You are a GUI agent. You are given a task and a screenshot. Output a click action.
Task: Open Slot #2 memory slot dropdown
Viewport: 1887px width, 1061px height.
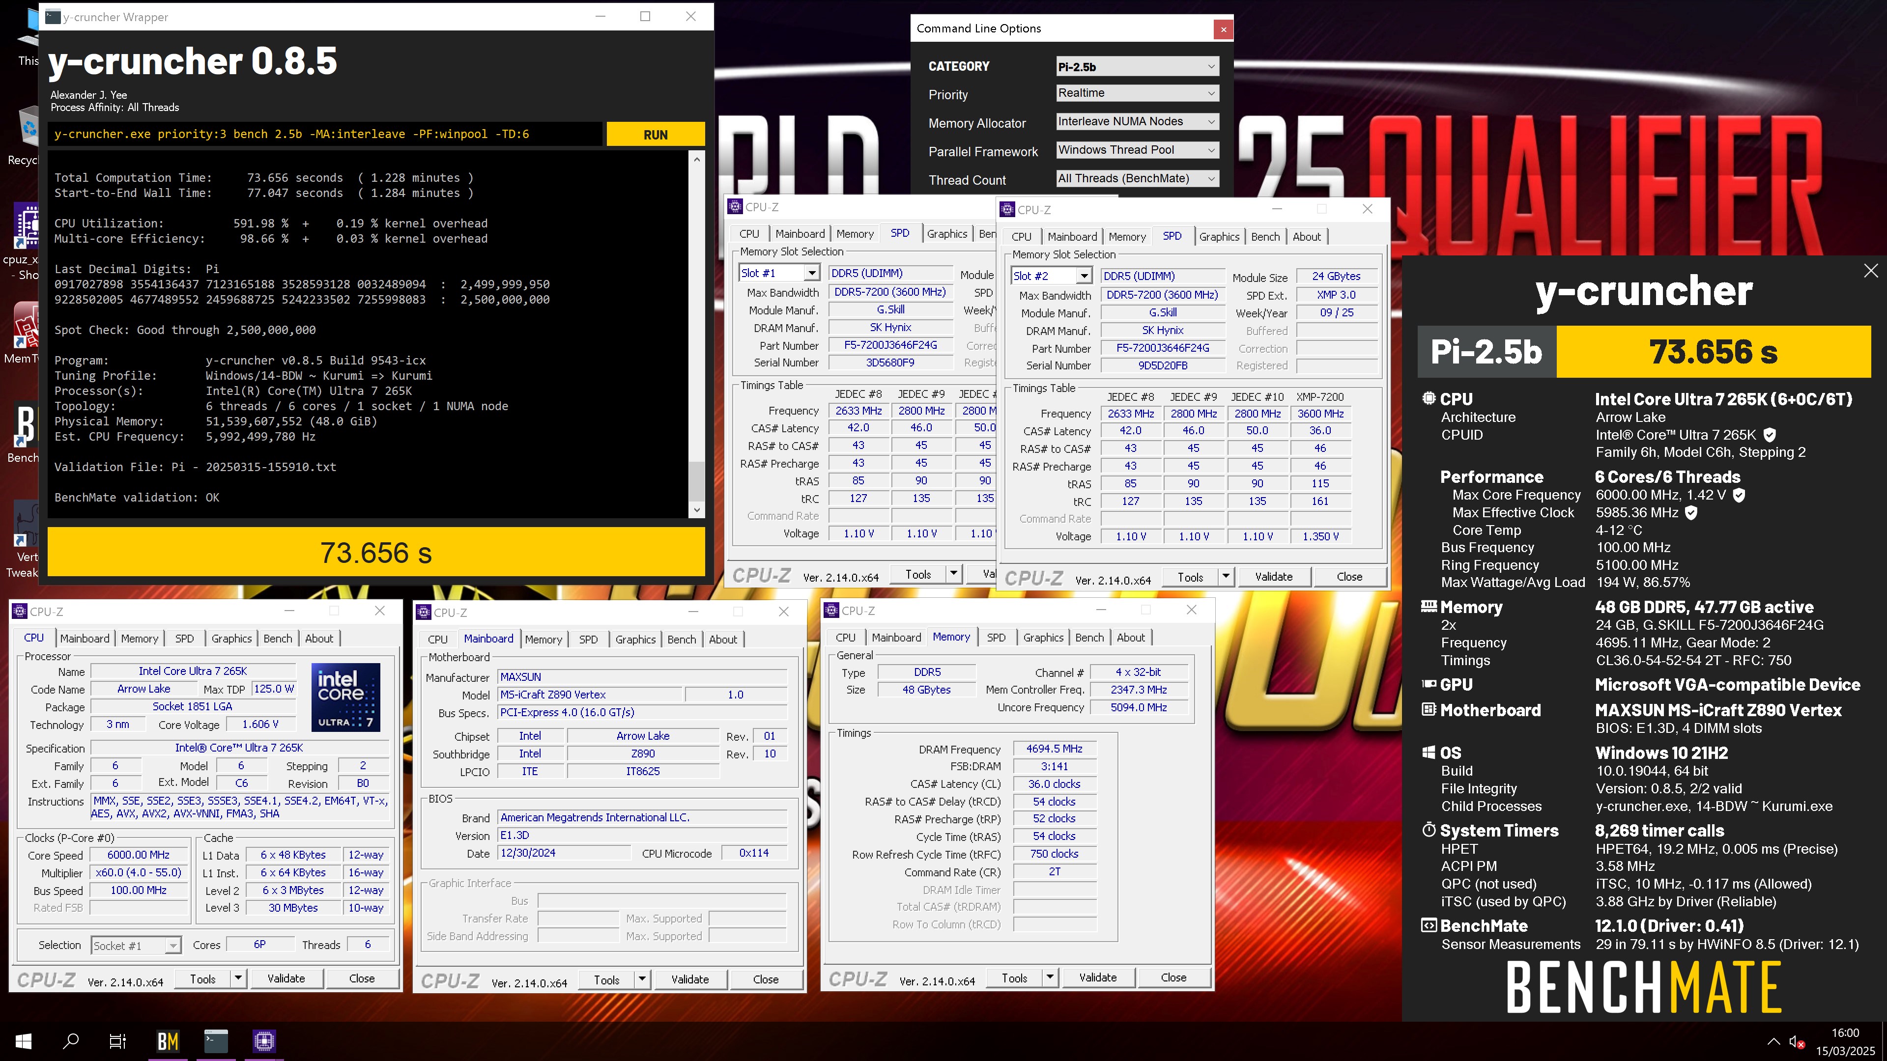point(1051,276)
